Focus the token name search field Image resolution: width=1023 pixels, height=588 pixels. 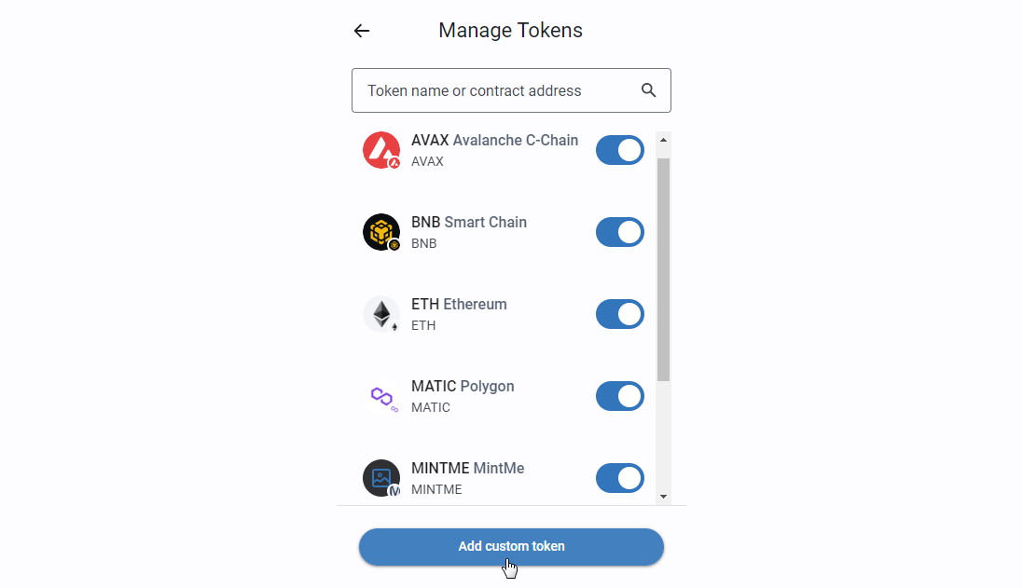[494, 90]
